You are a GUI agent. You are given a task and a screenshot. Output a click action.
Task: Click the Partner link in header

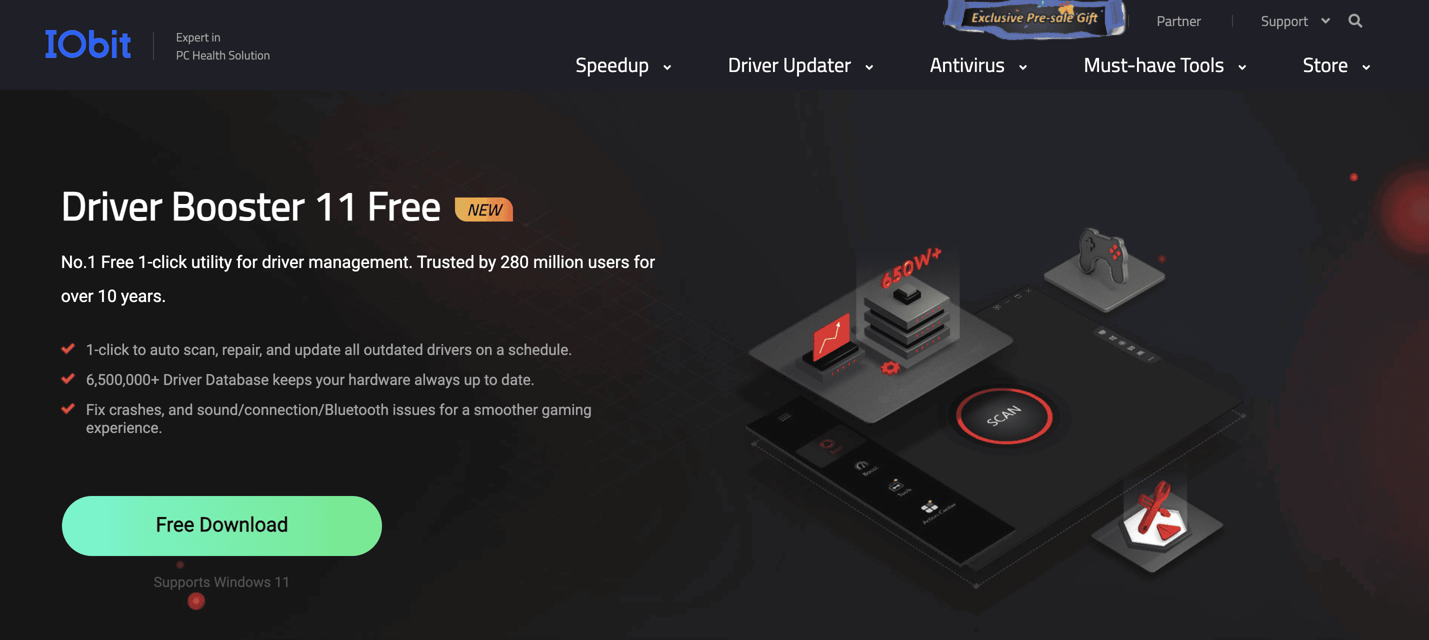tap(1181, 20)
